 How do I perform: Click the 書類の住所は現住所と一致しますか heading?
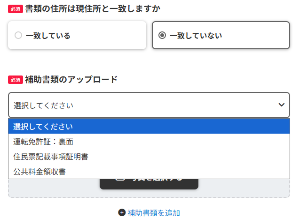(x=93, y=9)
